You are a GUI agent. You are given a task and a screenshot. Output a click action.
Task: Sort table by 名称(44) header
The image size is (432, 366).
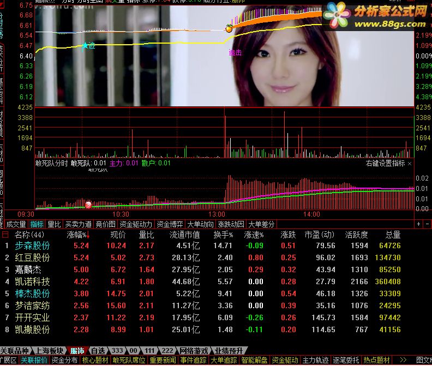(29, 235)
